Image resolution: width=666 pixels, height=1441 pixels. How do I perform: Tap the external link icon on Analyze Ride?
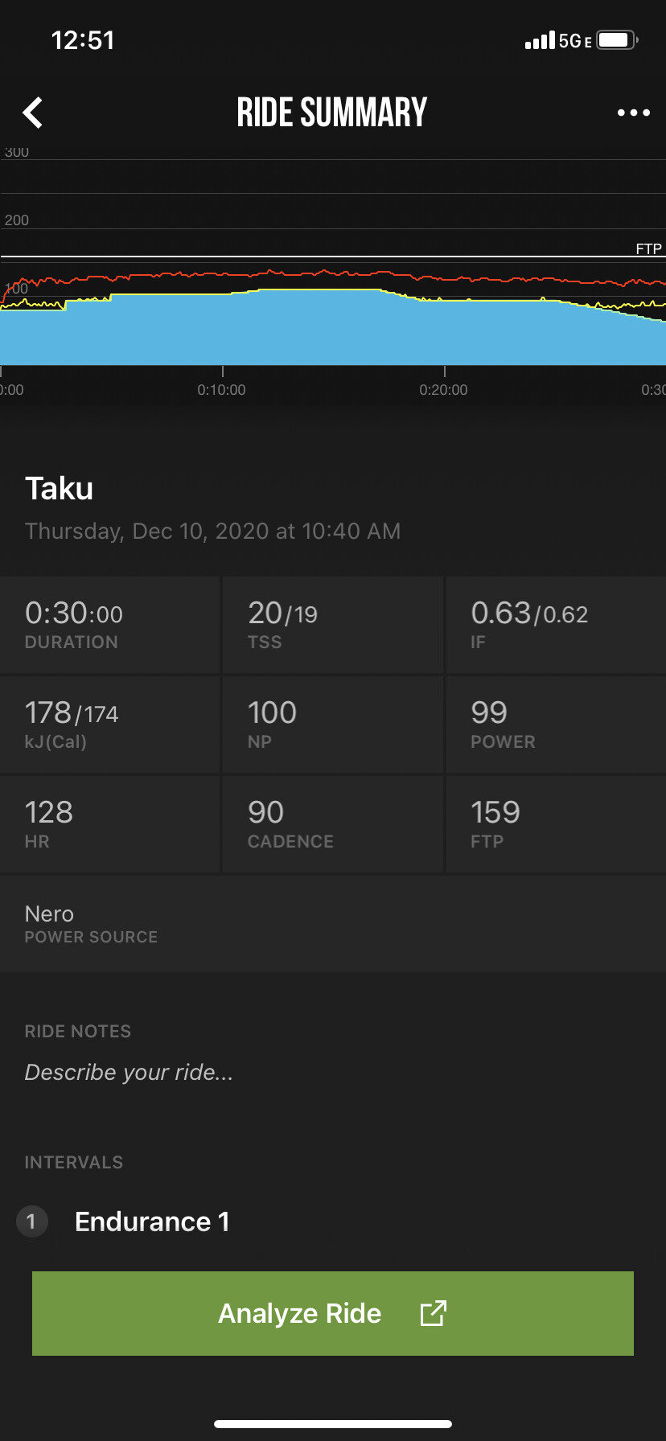[x=433, y=1313]
